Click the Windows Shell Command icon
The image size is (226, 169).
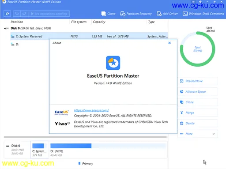(x=185, y=14)
